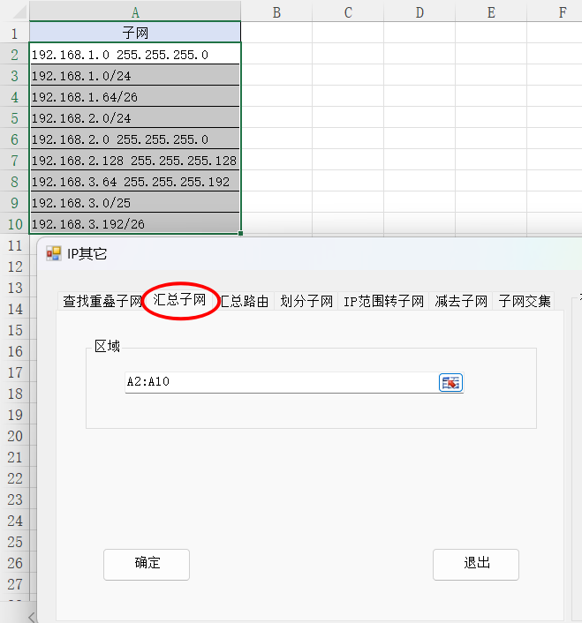Open the 查找重叠子网 tab
The width and height of the screenshot is (582, 623).
pyautogui.click(x=102, y=301)
